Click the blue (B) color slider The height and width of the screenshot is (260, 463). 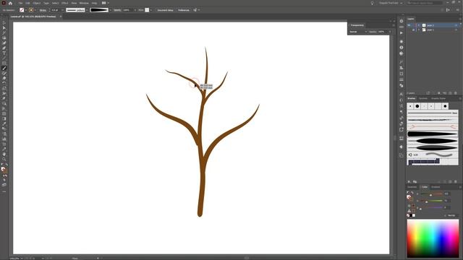click(x=431, y=207)
